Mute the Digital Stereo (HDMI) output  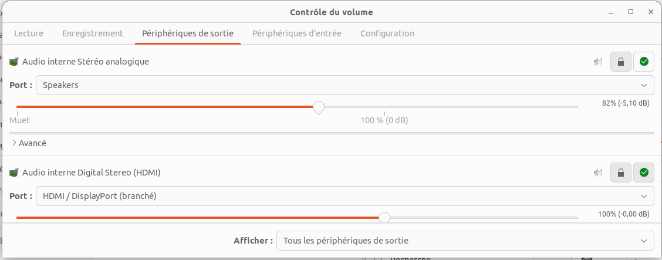598,173
